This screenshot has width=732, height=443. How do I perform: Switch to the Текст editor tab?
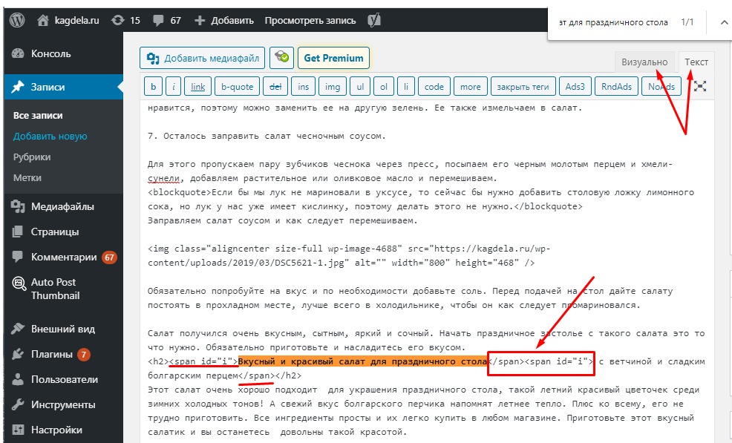click(x=696, y=62)
